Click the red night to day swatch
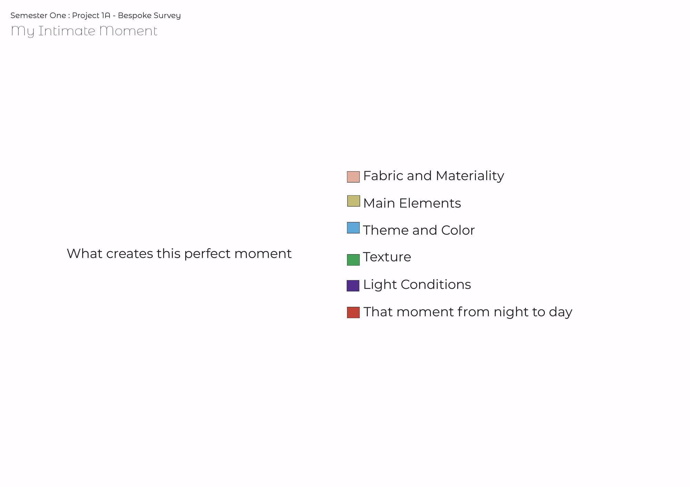 353,312
